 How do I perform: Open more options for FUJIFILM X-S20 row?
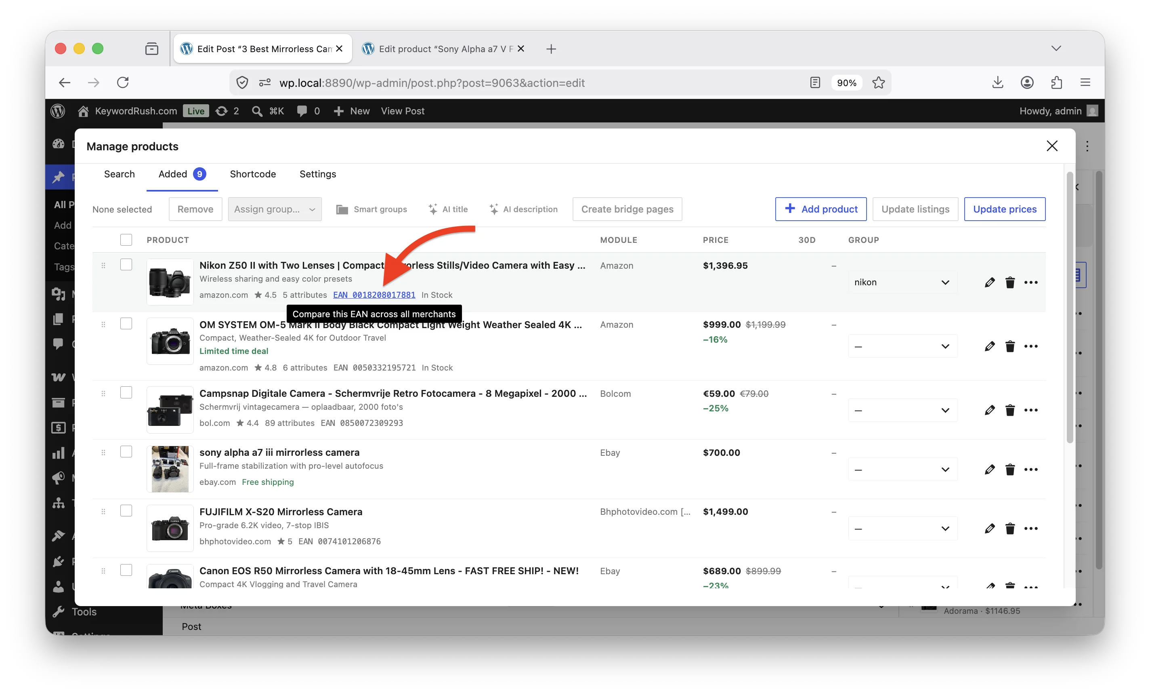(x=1030, y=528)
